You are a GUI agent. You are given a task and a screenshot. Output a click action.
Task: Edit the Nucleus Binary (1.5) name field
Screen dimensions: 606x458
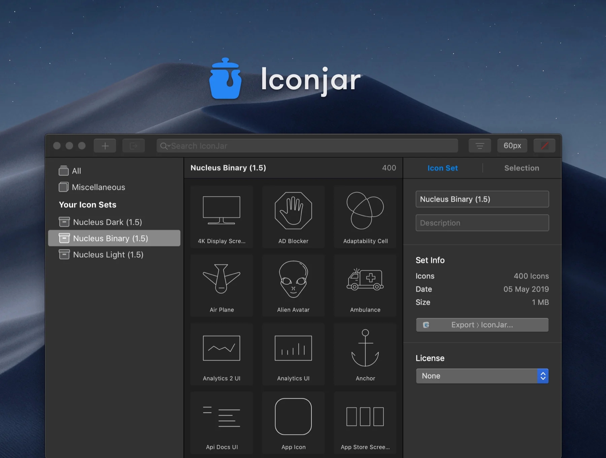point(482,199)
